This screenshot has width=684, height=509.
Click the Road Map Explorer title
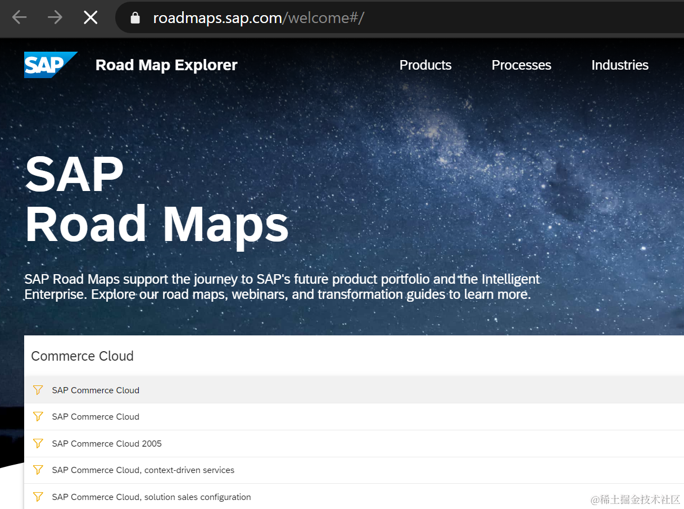166,65
